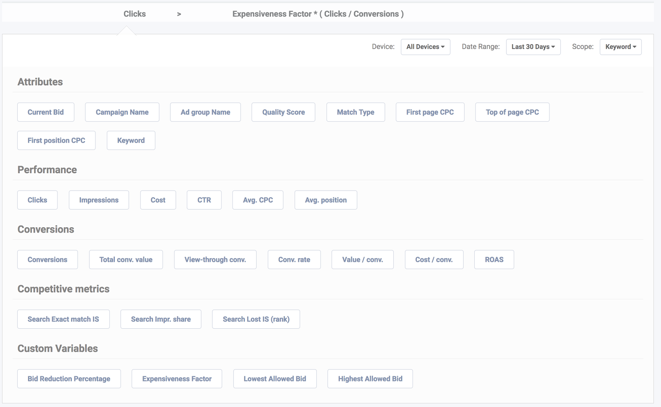This screenshot has height=407, width=661.
Task: Pick First position CPC
Action: pos(57,141)
